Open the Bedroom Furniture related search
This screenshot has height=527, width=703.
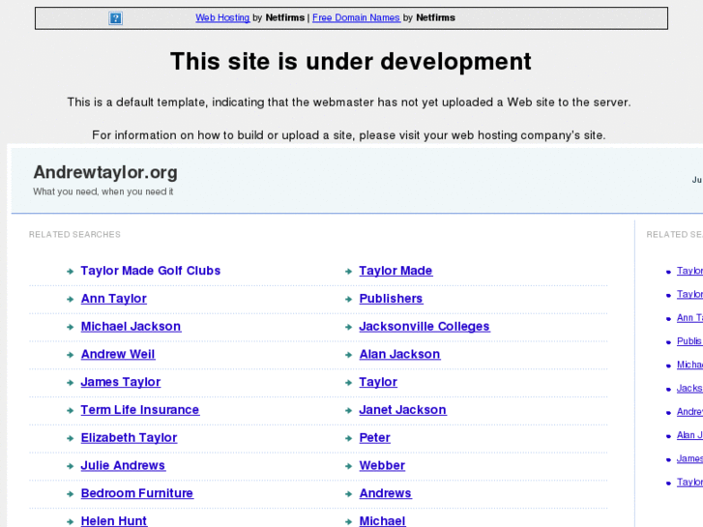137,493
